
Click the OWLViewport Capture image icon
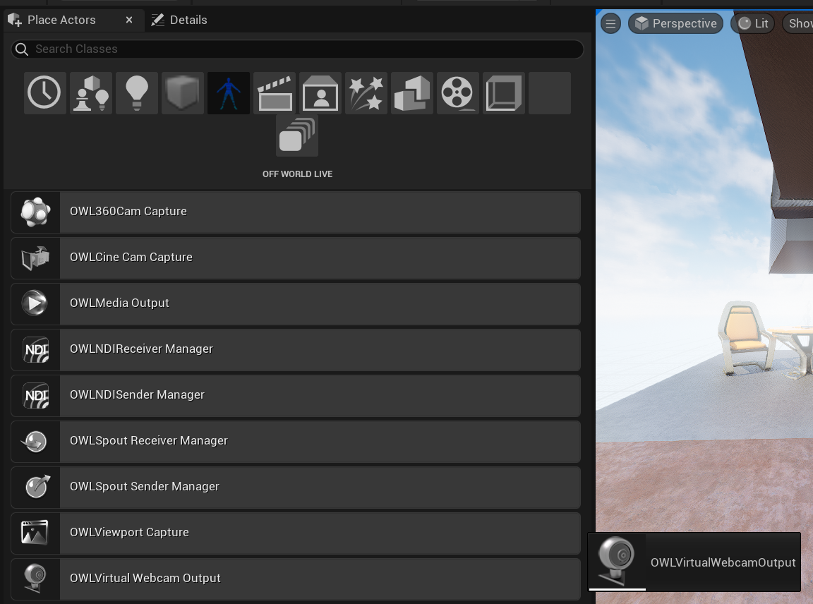(x=35, y=533)
